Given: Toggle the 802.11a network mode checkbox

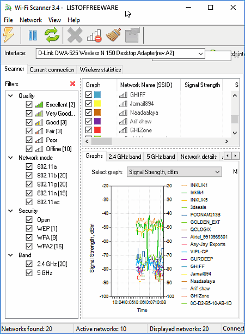Looking at the screenshot, I should click(29, 166).
